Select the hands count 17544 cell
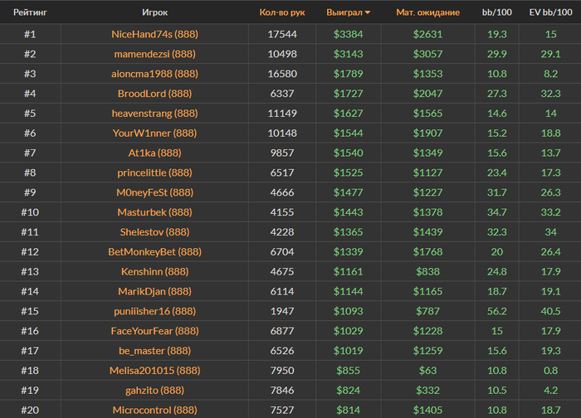Viewport: 581px width, 418px height. click(282, 35)
